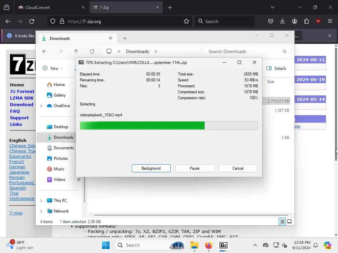The height and width of the screenshot is (253, 338).
Task: Refresh the Downloads folder view
Action: (92, 51)
